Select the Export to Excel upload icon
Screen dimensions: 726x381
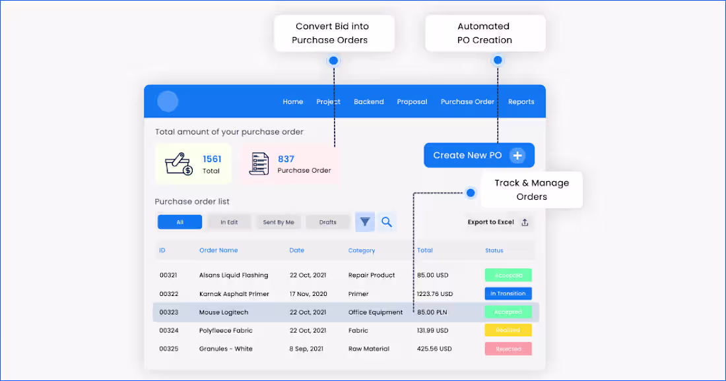[x=525, y=222]
